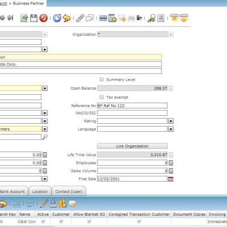Jump to the last record arrow

click(x=10, y=18)
